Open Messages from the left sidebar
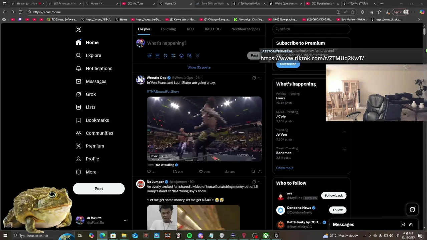This screenshot has height=240, width=427. click(91, 81)
